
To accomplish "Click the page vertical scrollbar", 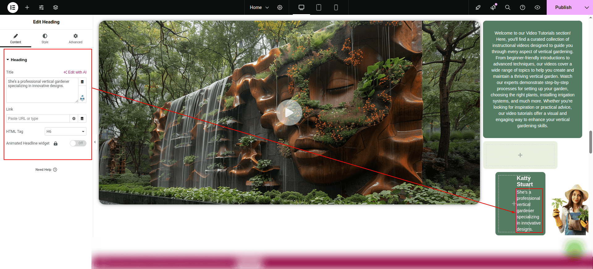I will (x=591, y=142).
